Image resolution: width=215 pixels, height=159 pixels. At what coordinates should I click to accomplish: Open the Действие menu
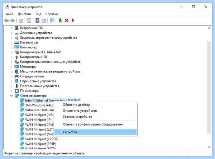coord(24,14)
